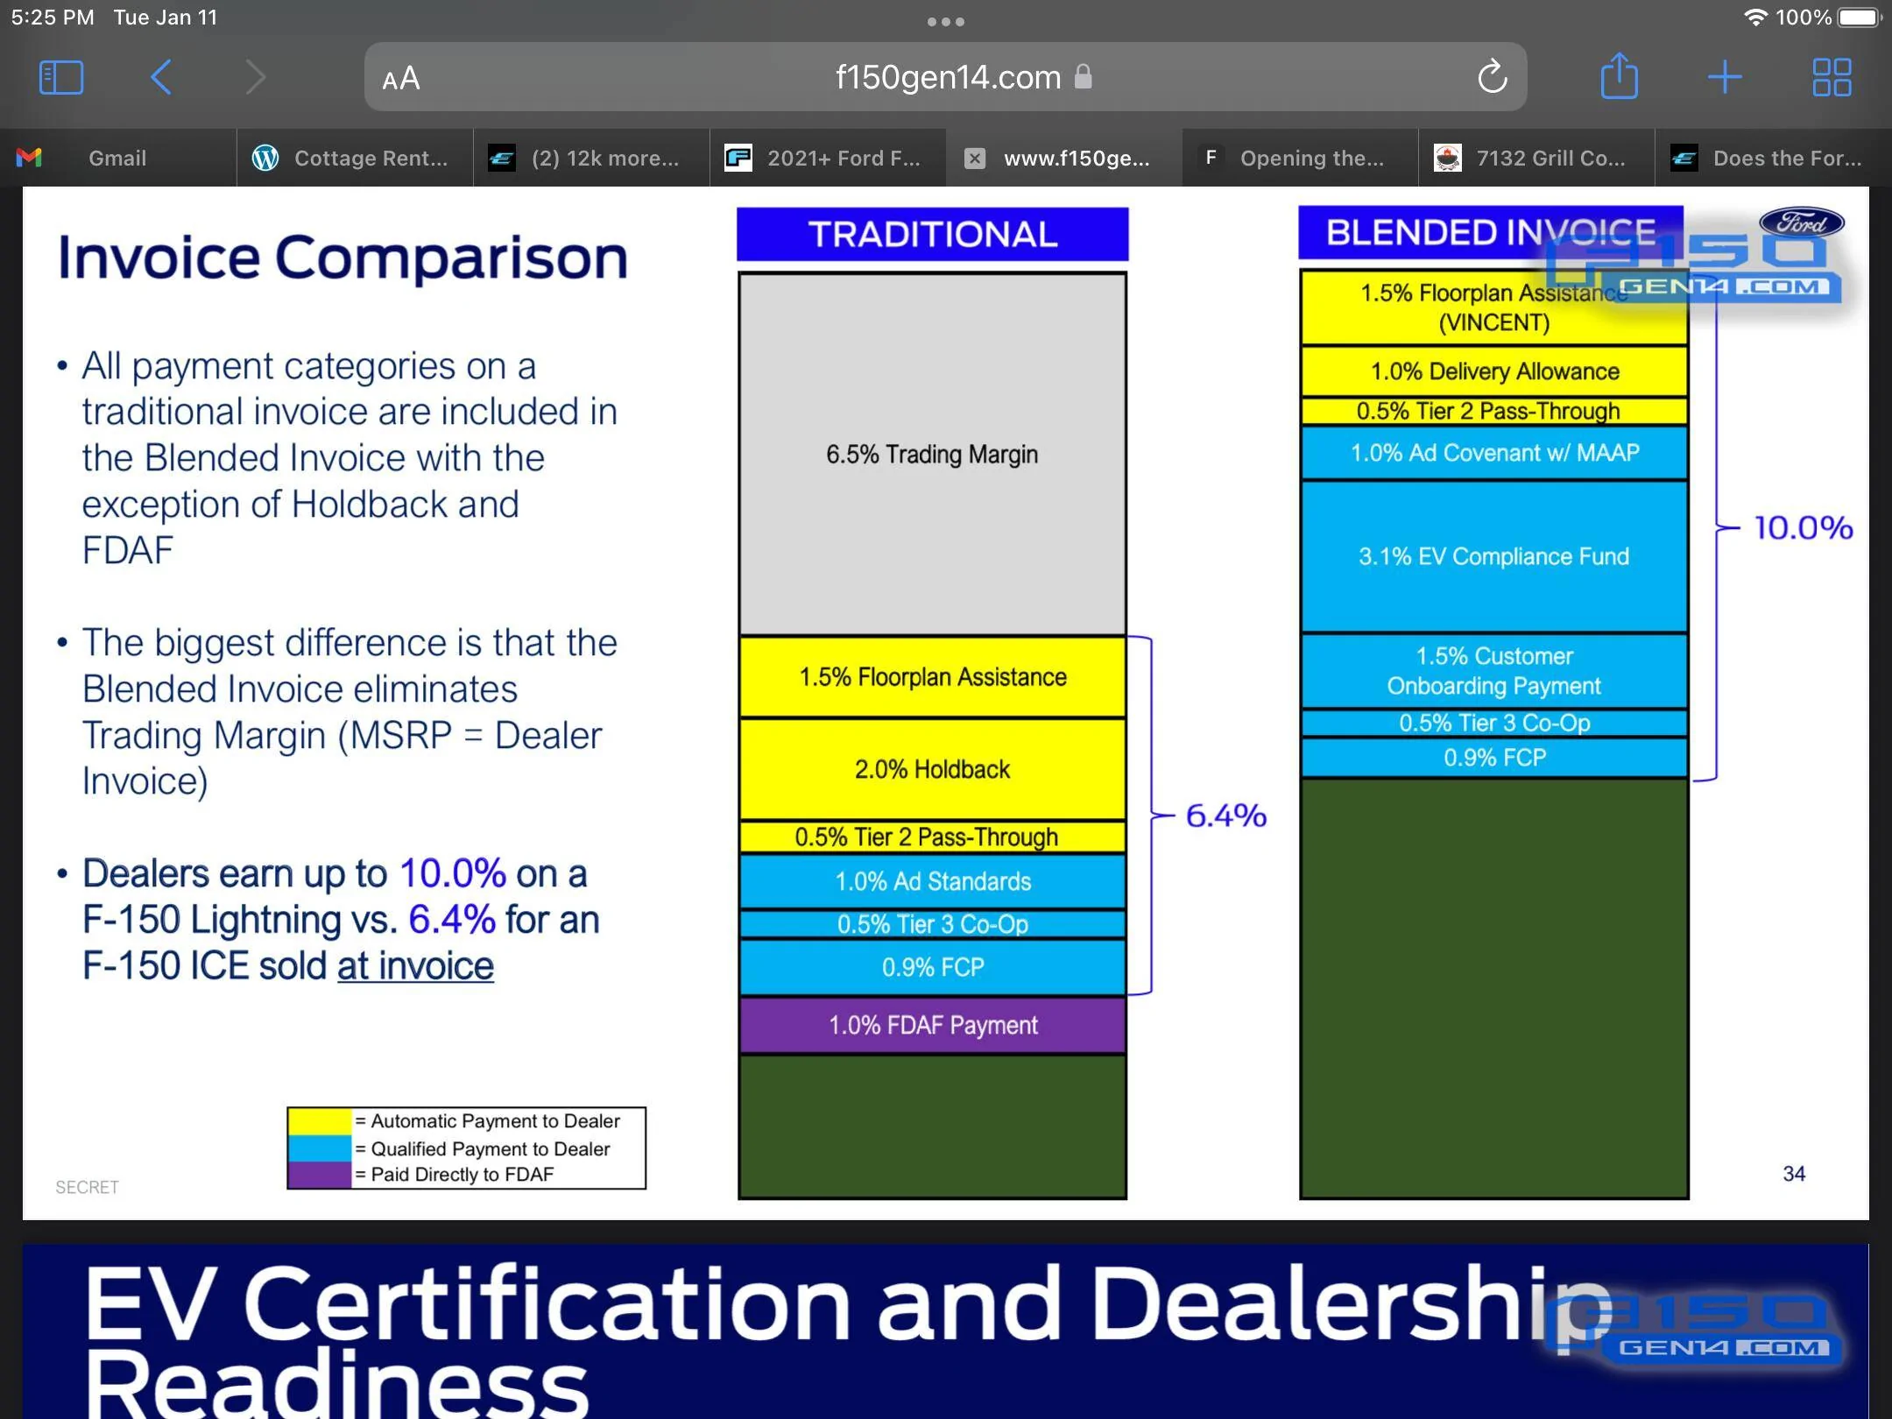Tap the f150gen14.com address field
The image size is (1892, 1419).
[946, 77]
